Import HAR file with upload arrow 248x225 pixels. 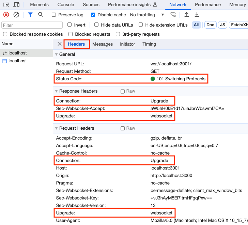point(187,15)
